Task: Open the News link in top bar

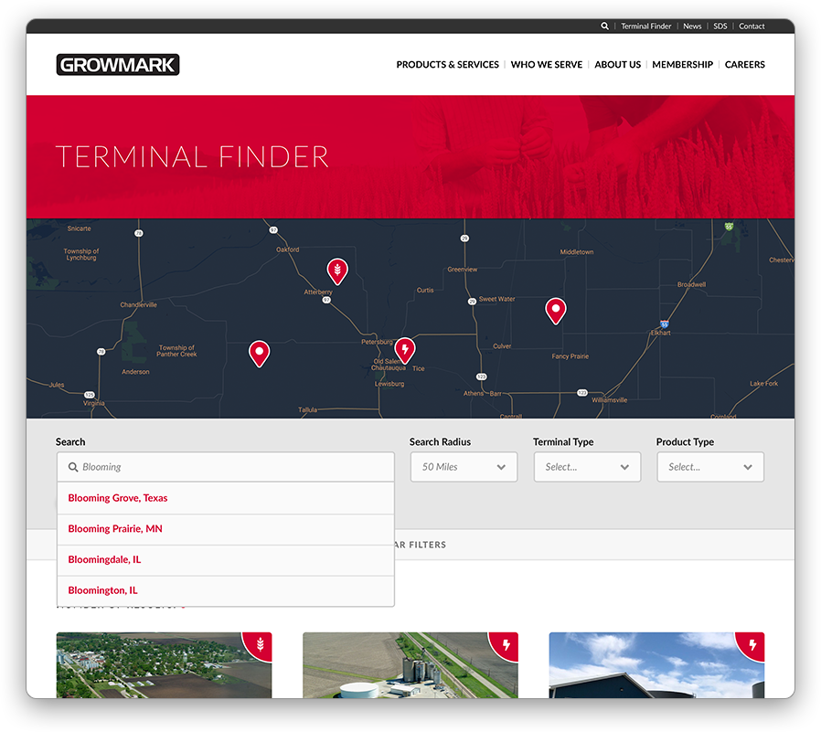Action: (692, 27)
